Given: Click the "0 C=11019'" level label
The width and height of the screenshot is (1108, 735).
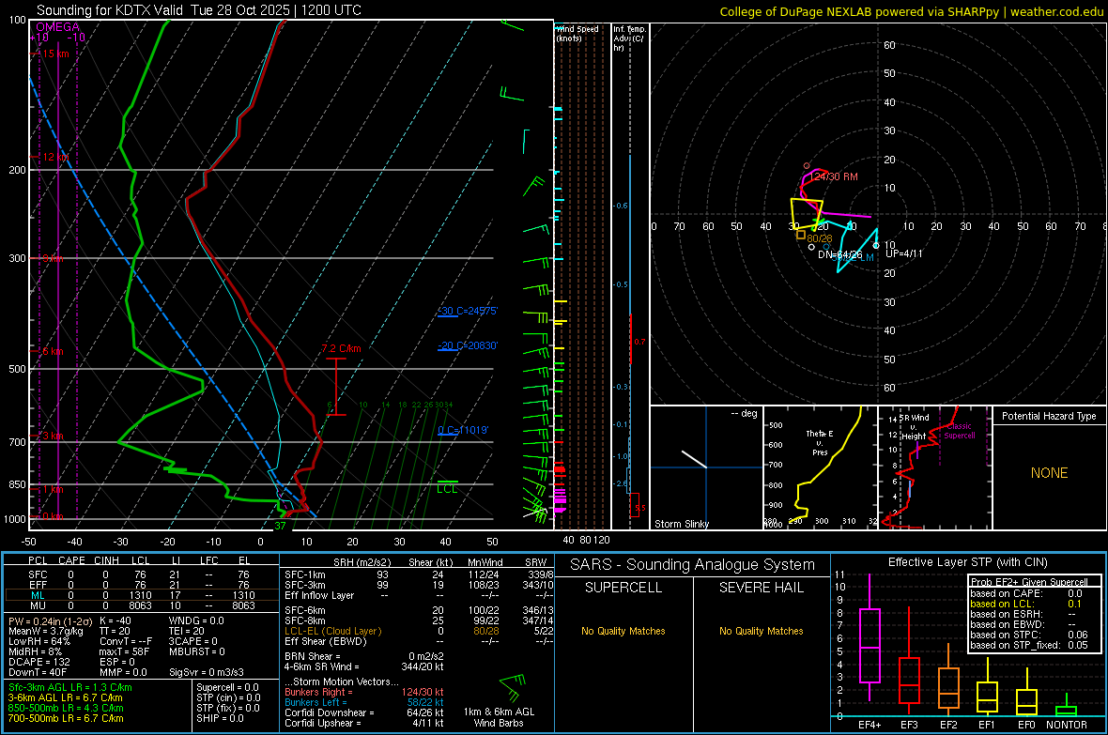Looking at the screenshot, I should 463,430.
